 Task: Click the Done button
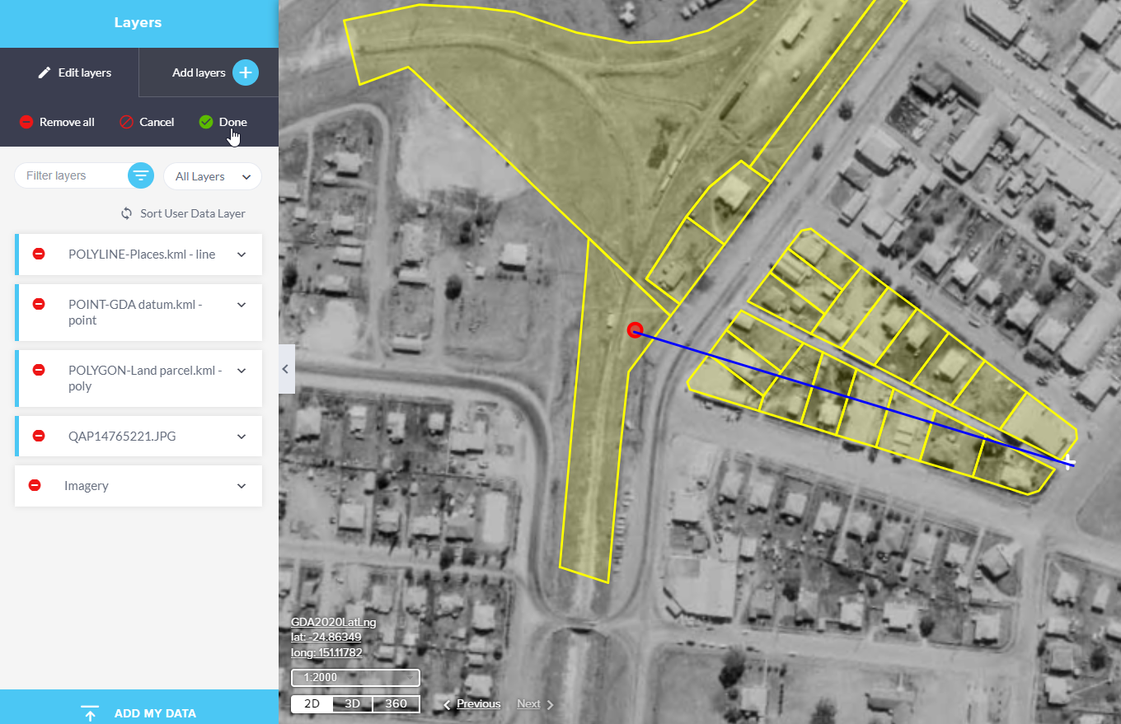(223, 122)
